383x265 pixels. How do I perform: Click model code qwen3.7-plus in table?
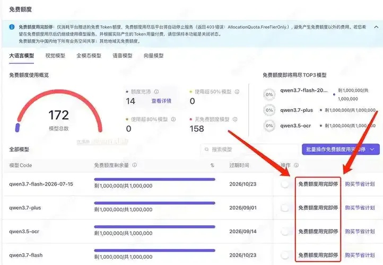point(25,208)
